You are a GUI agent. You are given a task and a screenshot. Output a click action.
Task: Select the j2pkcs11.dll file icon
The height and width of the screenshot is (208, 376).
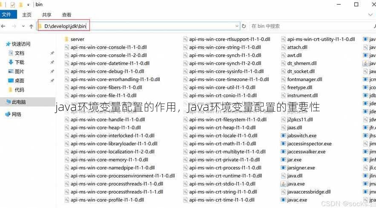pos(284,119)
